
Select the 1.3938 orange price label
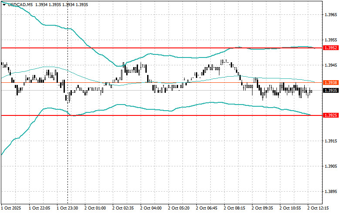(x=331, y=83)
